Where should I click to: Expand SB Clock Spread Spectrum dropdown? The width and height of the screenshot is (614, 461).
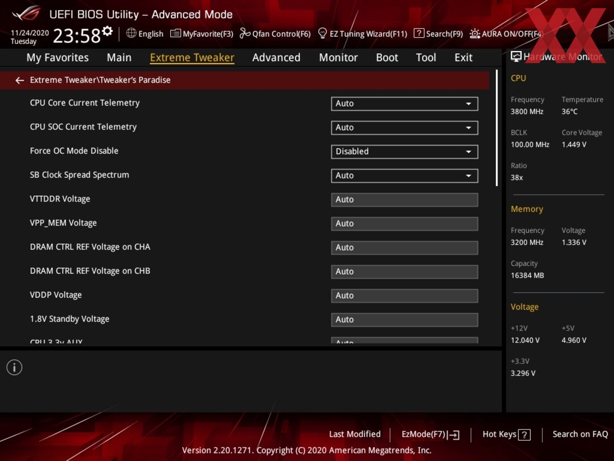pyautogui.click(x=405, y=175)
